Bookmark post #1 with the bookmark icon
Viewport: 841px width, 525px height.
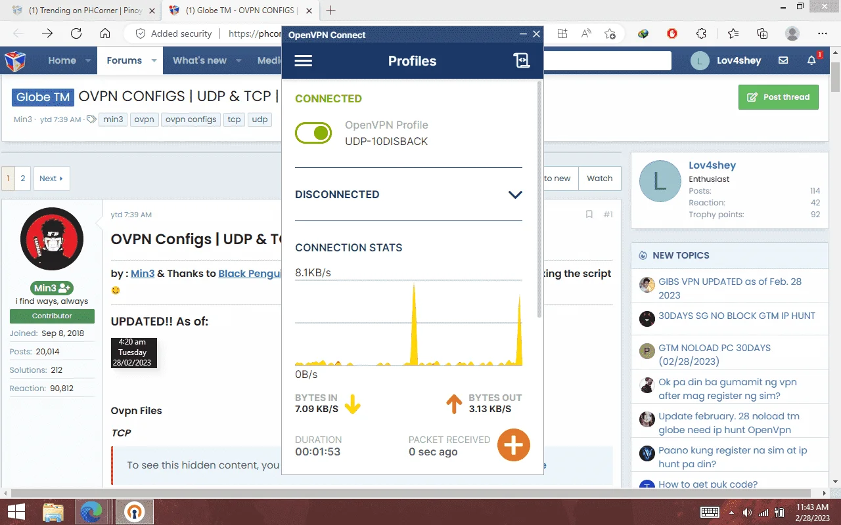pos(589,215)
